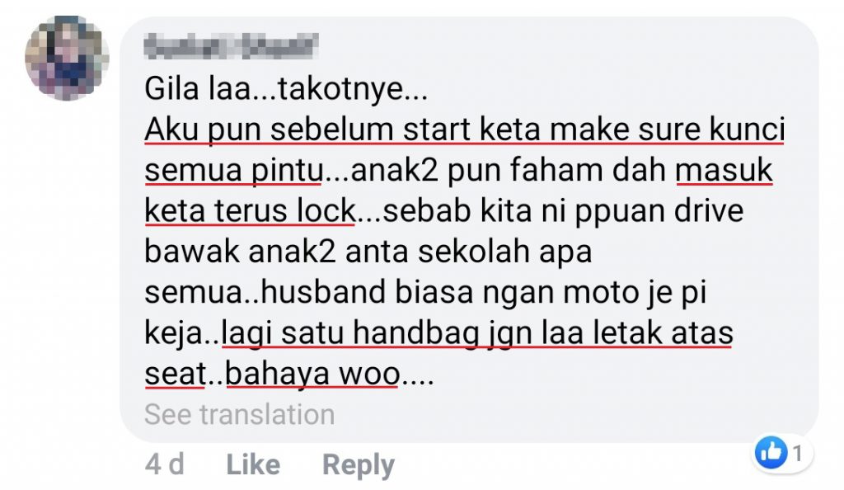The width and height of the screenshot is (844, 490).
Task: Reply to this comment
Action: 359,465
